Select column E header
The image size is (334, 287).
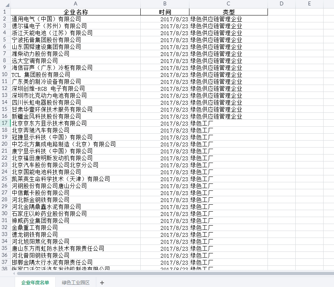click(x=309, y=3)
